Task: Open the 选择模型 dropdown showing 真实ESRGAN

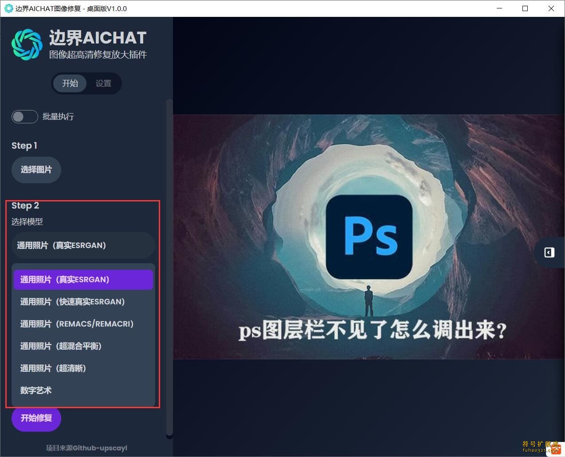Action: [x=83, y=245]
